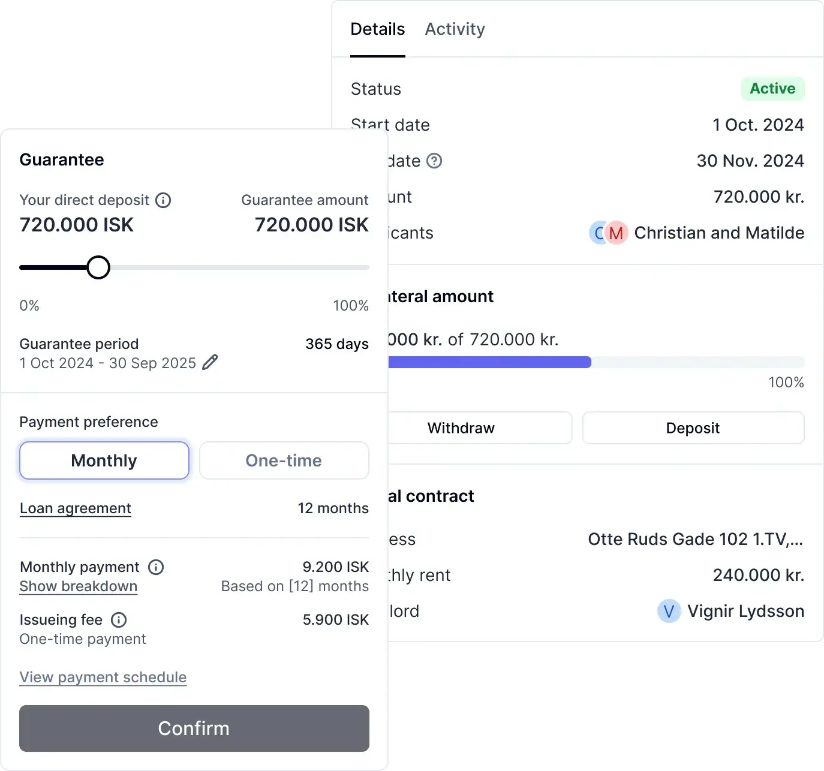
Task: Choose the One-time payment option
Action: (284, 460)
